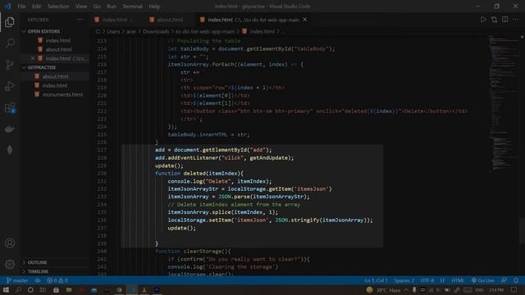Viewport: 525px width, 295px height.
Task: Click the Synchronize Changes cloud icon
Action: 38,280
